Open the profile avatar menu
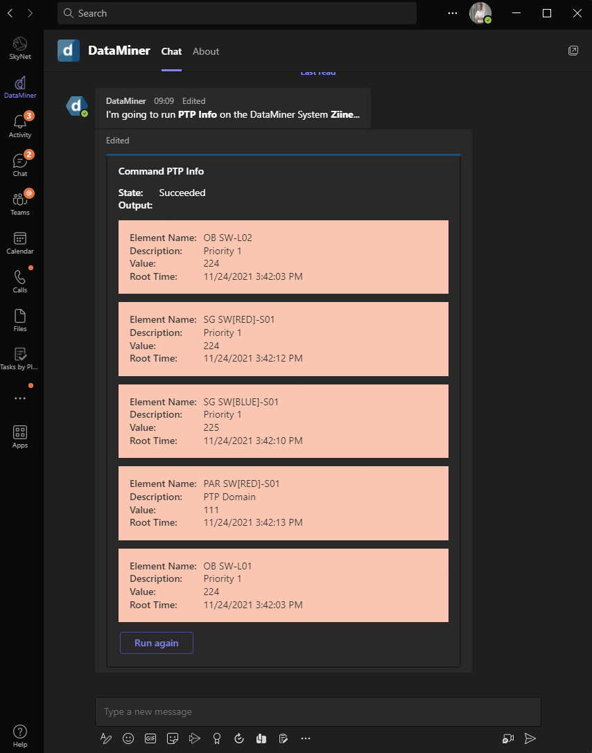The image size is (592, 753). tap(480, 13)
